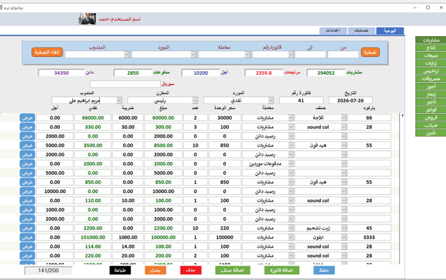Click tax cell 6000.00
The image size is (446, 280).
coord(128,118)
